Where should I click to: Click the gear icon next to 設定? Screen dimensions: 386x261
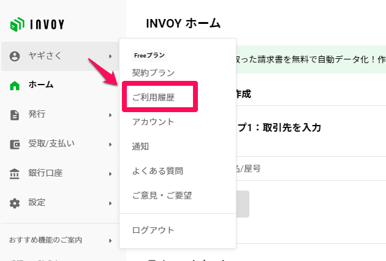point(15,203)
